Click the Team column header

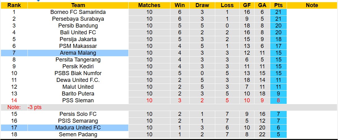pos(78,5)
